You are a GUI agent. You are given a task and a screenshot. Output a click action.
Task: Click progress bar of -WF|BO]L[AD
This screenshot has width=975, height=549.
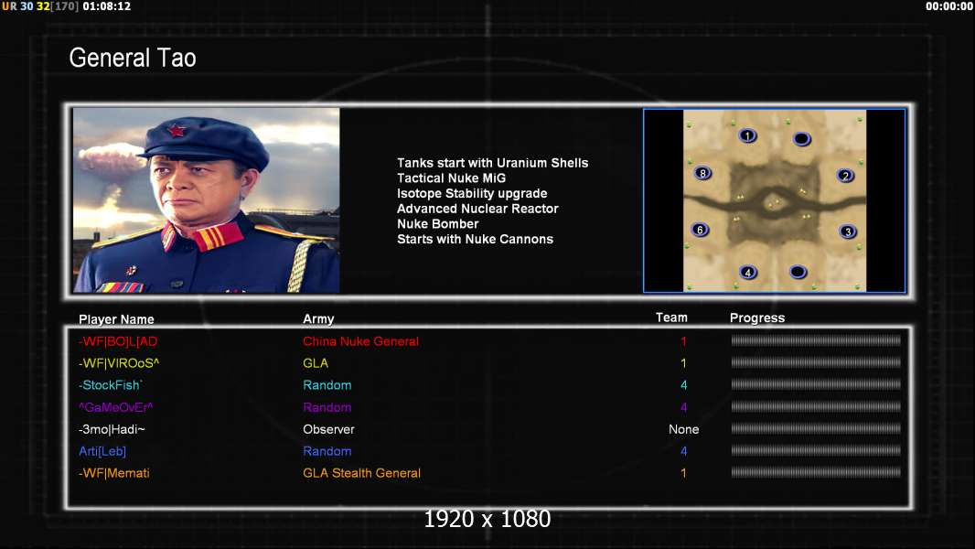(816, 340)
